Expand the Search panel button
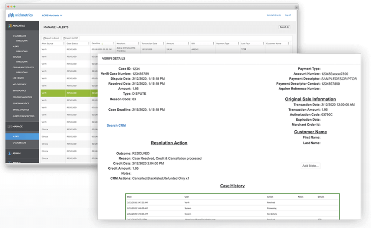Viewport: 371px width, 228px height. (284, 27)
